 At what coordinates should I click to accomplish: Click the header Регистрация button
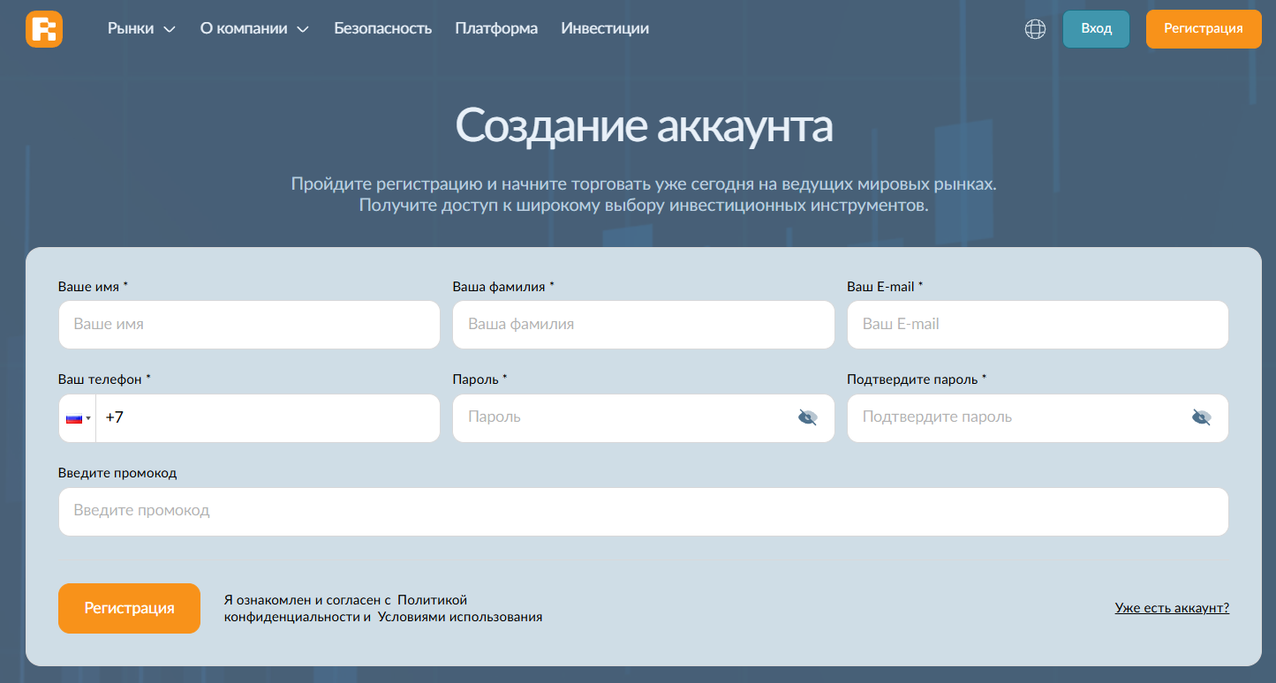click(1203, 29)
